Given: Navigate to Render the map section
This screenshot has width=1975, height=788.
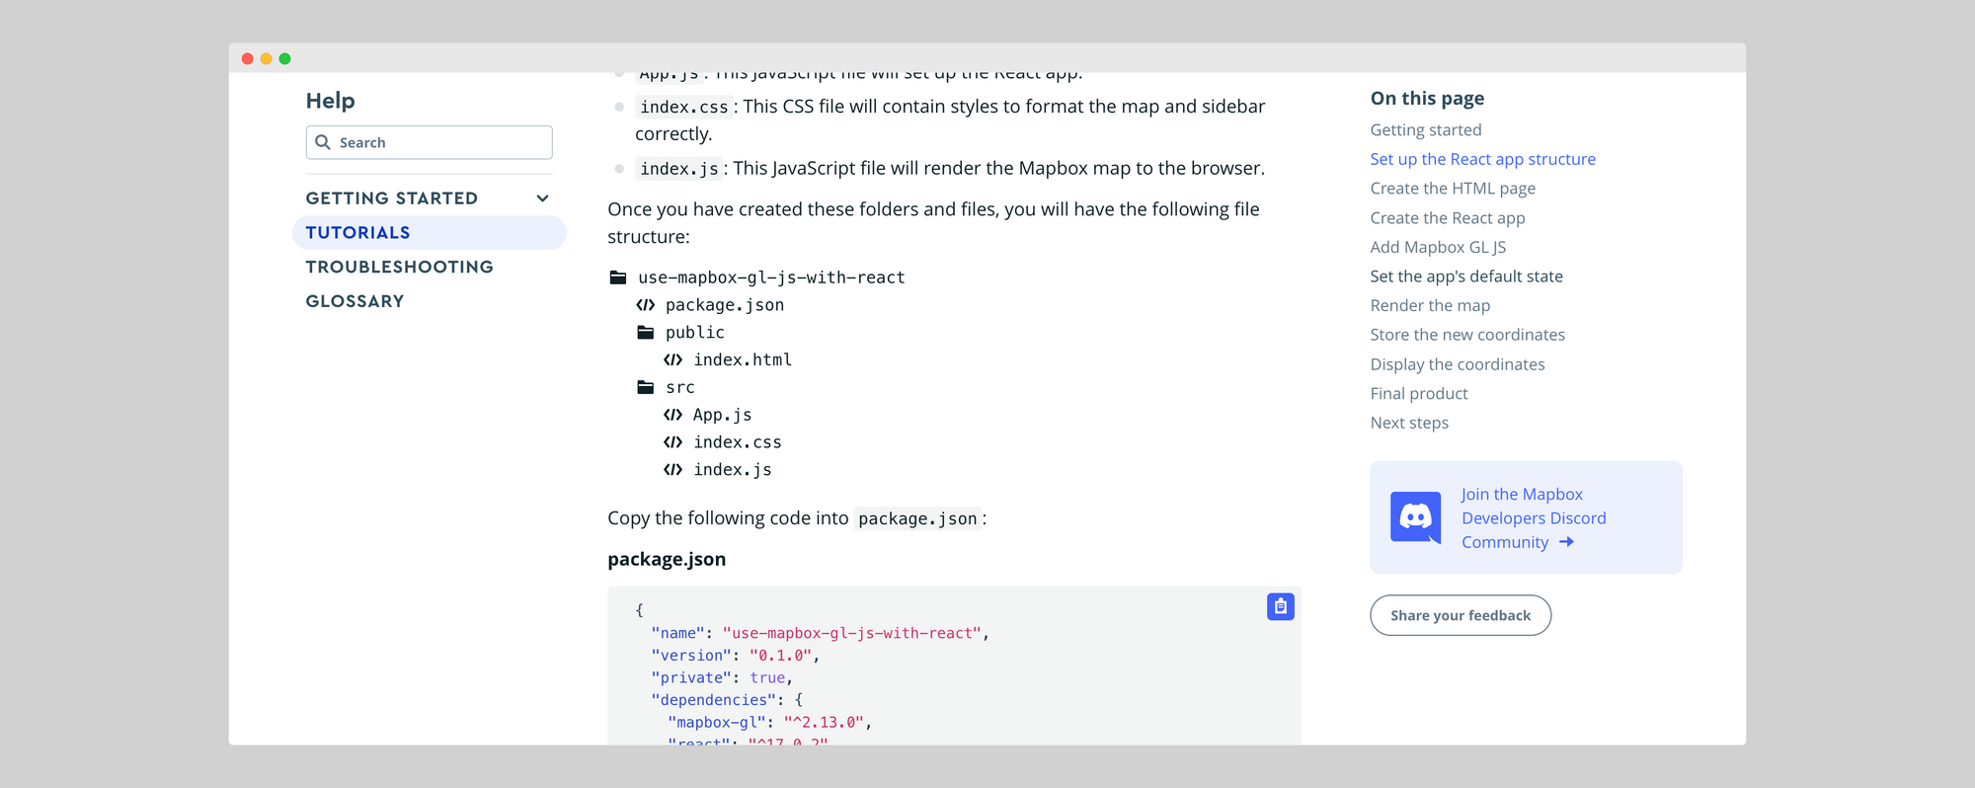Looking at the screenshot, I should tap(1430, 306).
